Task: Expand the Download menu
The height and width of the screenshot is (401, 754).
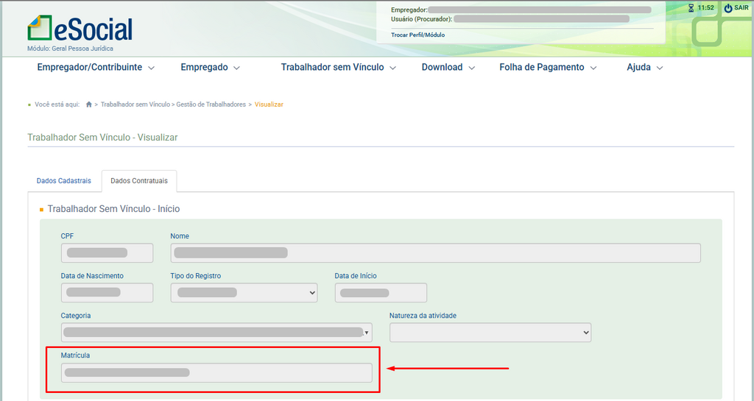Action: pos(448,67)
